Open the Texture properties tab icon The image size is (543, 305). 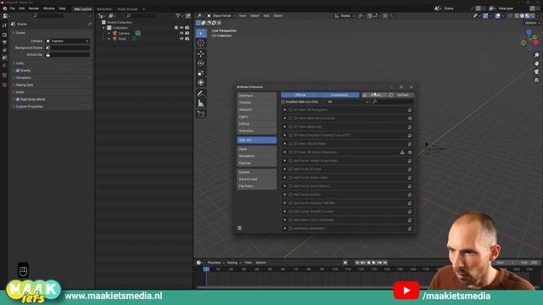4,85
